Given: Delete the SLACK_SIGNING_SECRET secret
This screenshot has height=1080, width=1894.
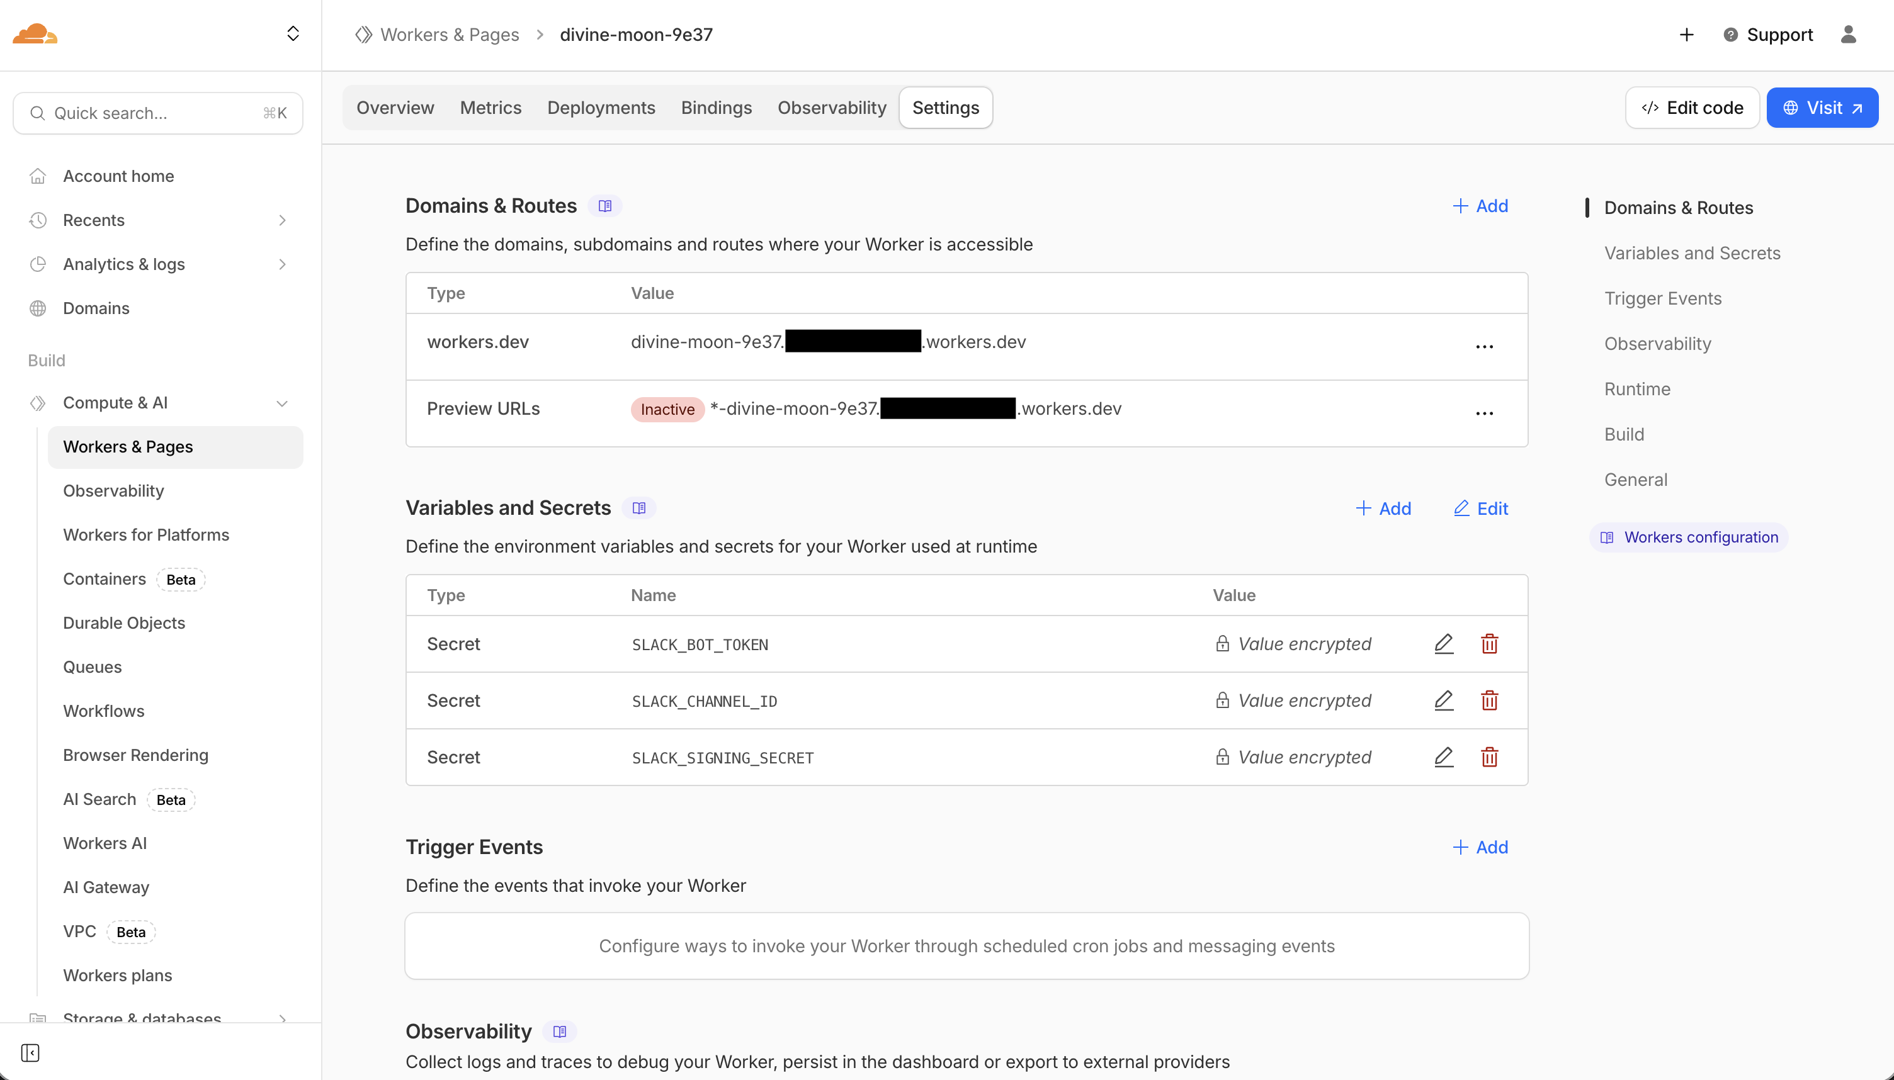Looking at the screenshot, I should click(1490, 757).
